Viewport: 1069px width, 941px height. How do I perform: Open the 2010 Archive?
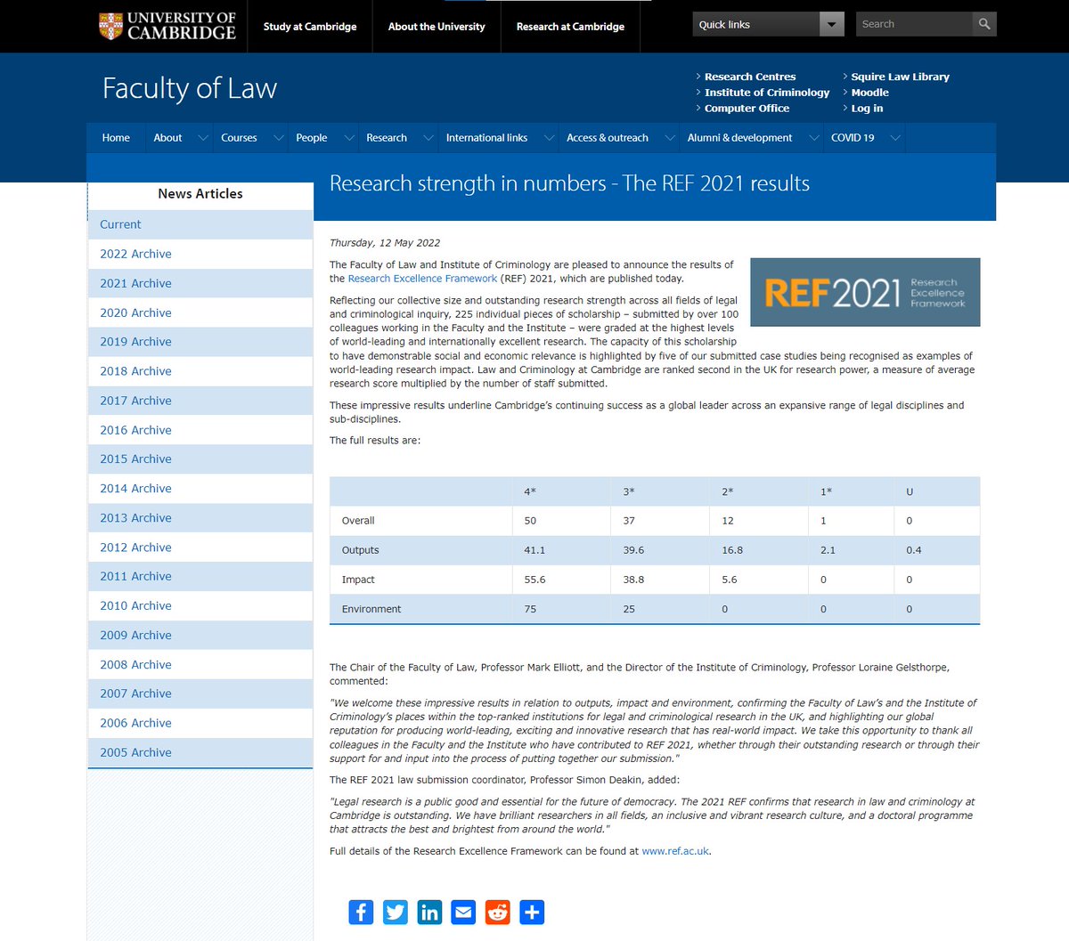point(200,605)
